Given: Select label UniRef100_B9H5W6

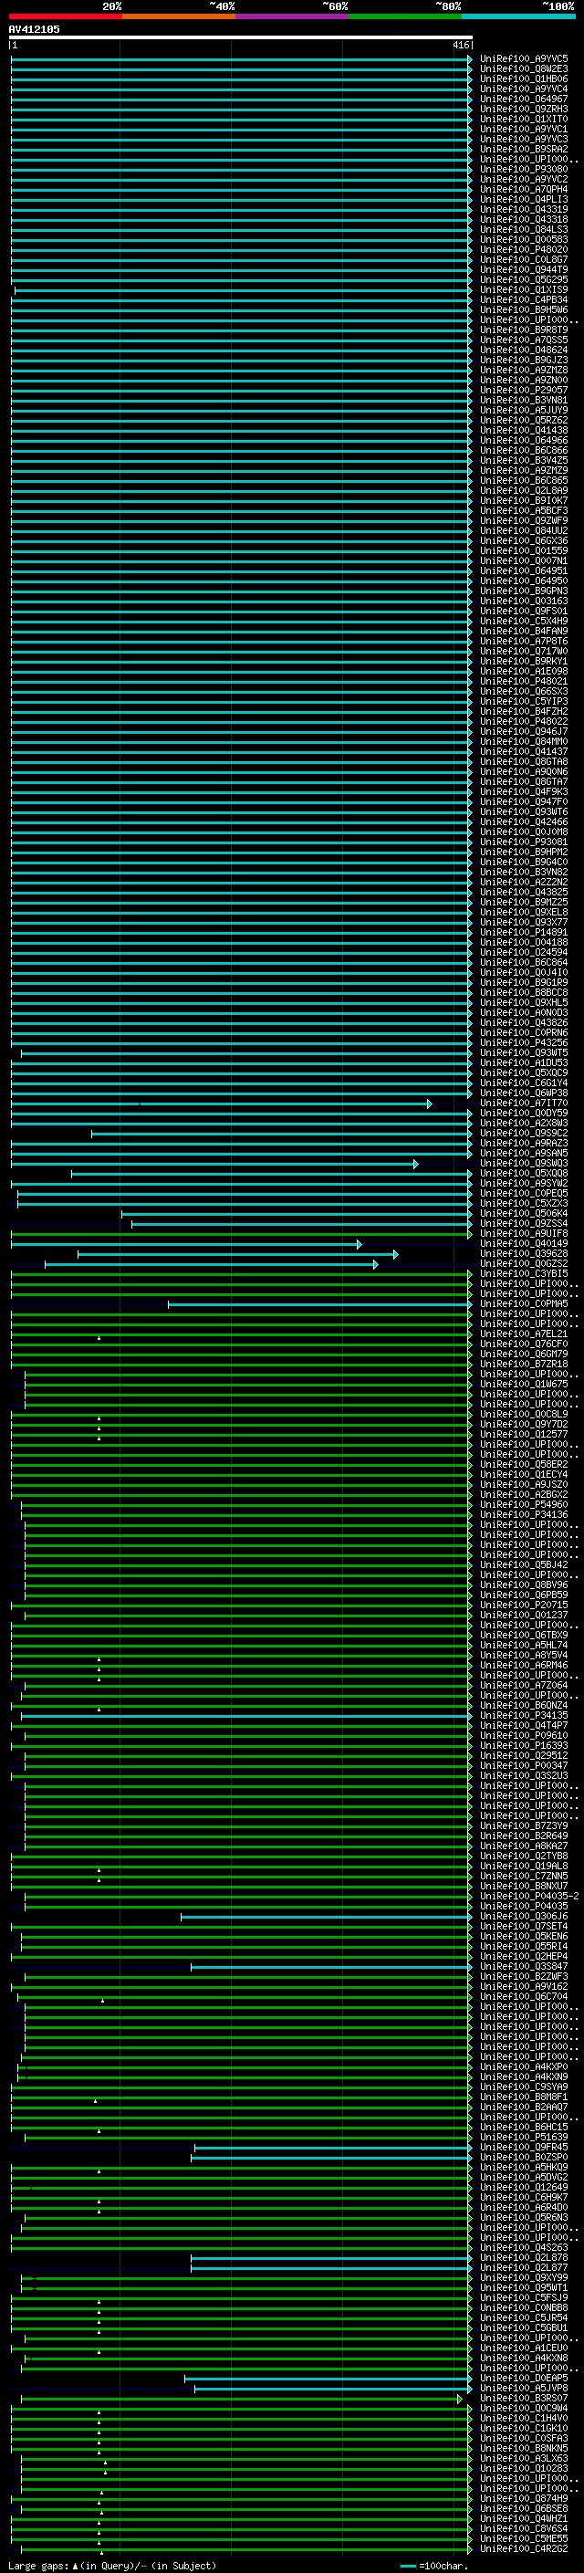Looking at the screenshot, I should tap(524, 309).
